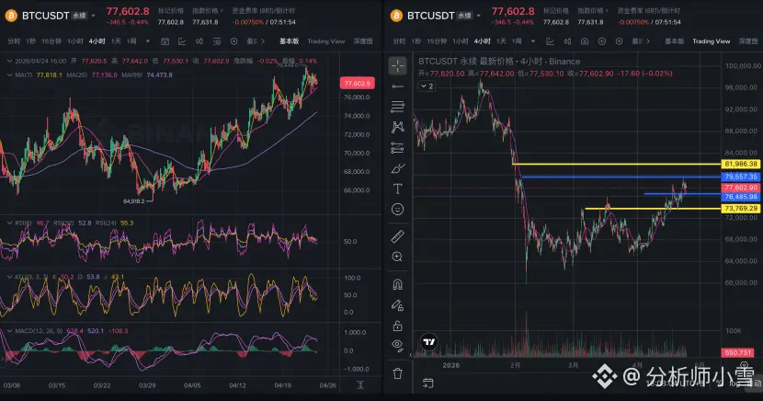Click the yellow 81,986.38 price line label

[x=741, y=164]
